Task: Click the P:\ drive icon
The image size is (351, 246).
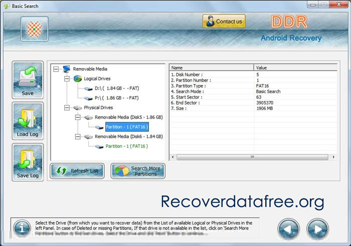Action: [88, 98]
